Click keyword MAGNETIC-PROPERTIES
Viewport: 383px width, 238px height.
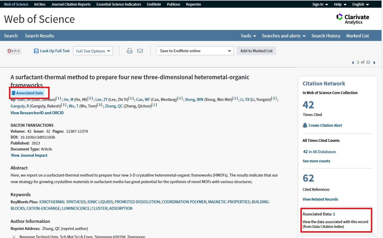[229, 202]
